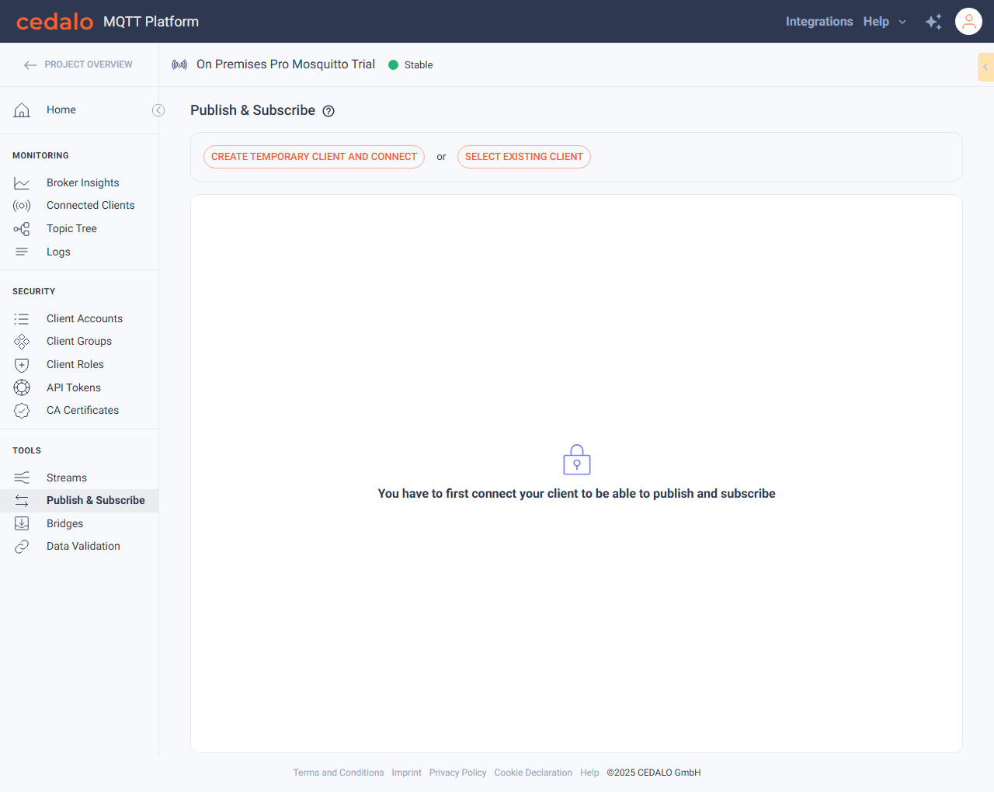Open the Logs page
The image size is (994, 792).
58,252
